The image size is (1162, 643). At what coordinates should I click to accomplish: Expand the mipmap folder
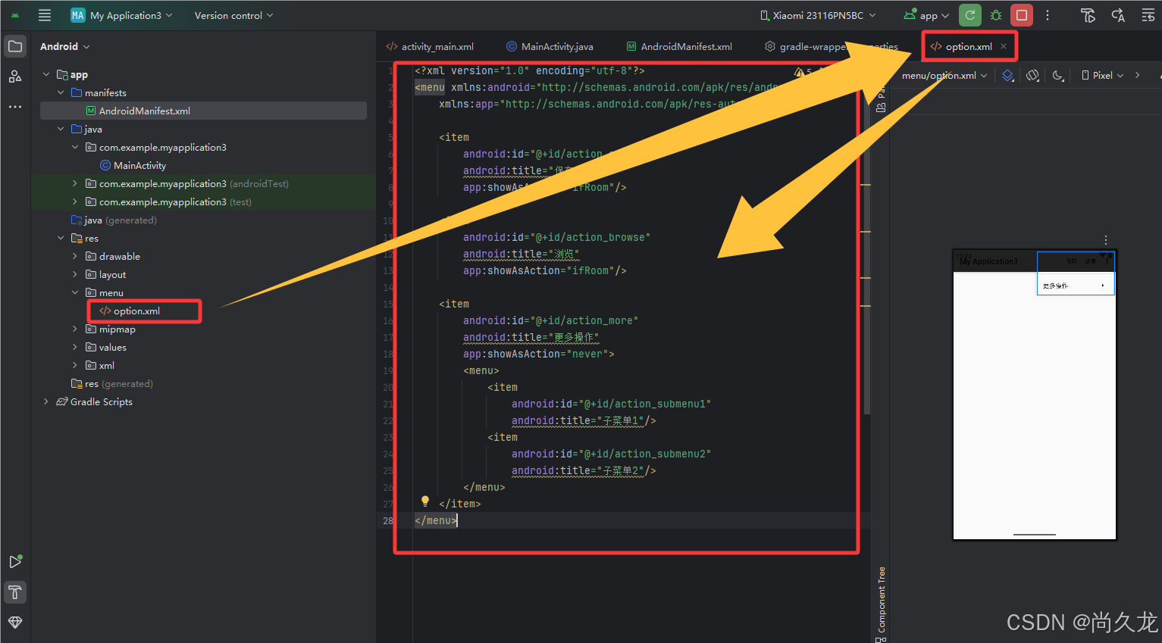coord(75,329)
